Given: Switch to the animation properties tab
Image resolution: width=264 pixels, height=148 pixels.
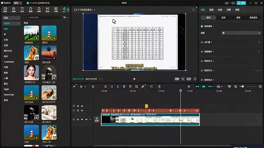Looking at the screenshot, I should coord(228,10).
